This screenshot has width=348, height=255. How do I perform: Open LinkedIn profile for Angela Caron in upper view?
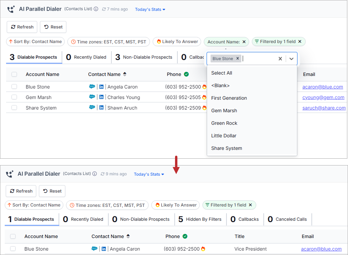pyautogui.click(x=102, y=87)
